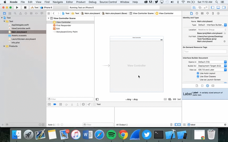228x142 pixels.
Task: Open the Opens in dropdown
Action: [x=212, y=62]
